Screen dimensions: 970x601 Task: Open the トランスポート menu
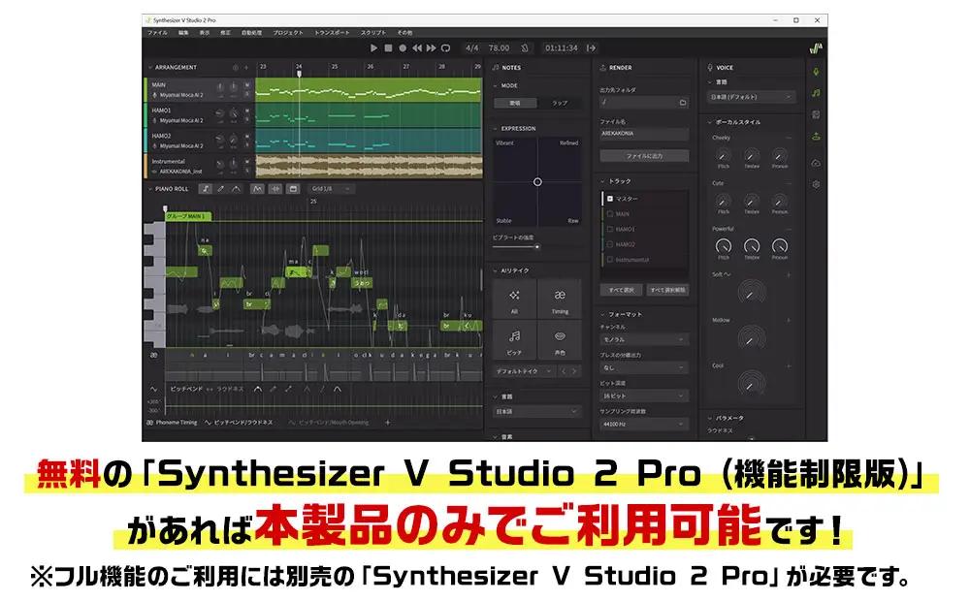point(332,32)
